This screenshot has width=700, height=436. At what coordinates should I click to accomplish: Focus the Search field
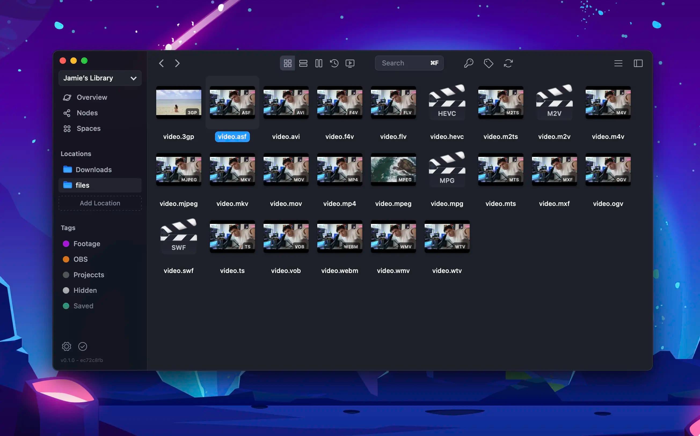(x=409, y=63)
